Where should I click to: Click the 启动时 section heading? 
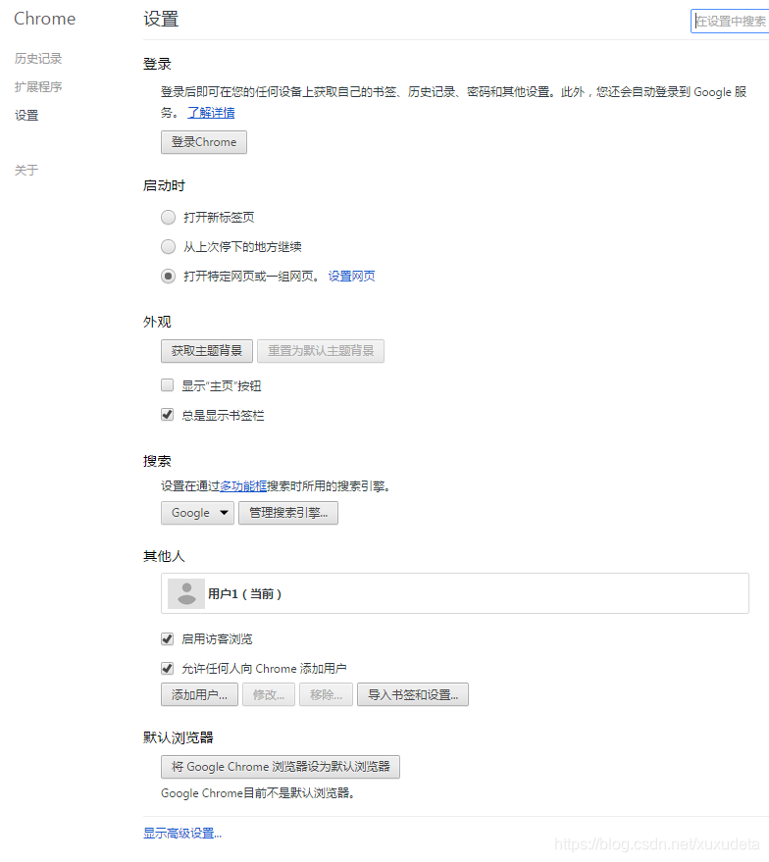[x=164, y=185]
